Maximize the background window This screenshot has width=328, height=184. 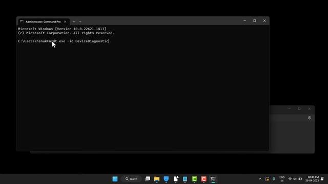pyautogui.click(x=299, y=109)
